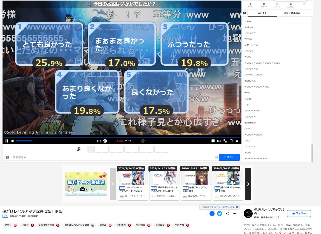Switch to theater mode icon
Viewport: 321px width, 234px height.
pos(219,141)
